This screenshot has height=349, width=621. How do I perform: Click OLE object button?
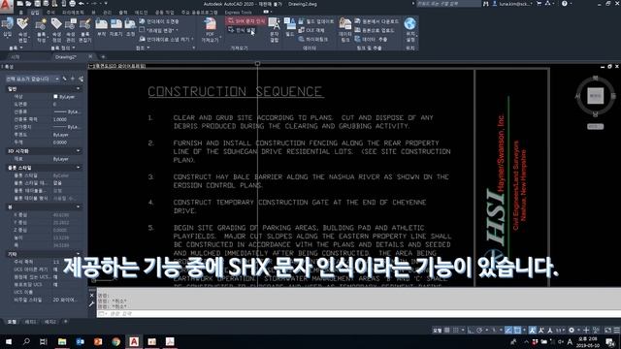pyautogui.click(x=311, y=30)
